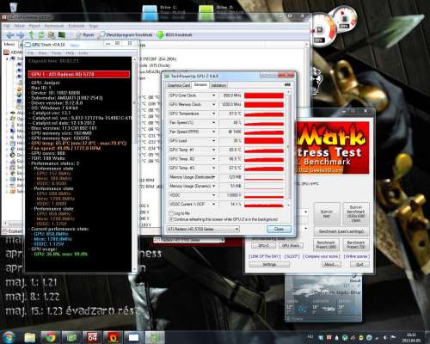Image resolution: width=430 pixels, height=344 pixels.
Task: Toggle Continue refreshing in background checkbox
Action: coord(171,219)
